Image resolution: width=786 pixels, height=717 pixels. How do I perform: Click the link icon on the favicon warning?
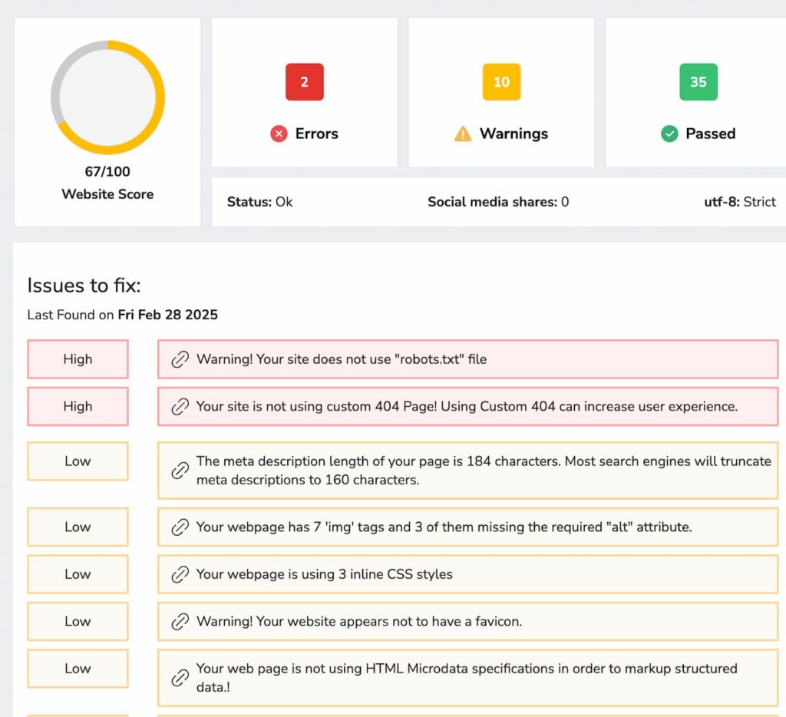(x=180, y=621)
